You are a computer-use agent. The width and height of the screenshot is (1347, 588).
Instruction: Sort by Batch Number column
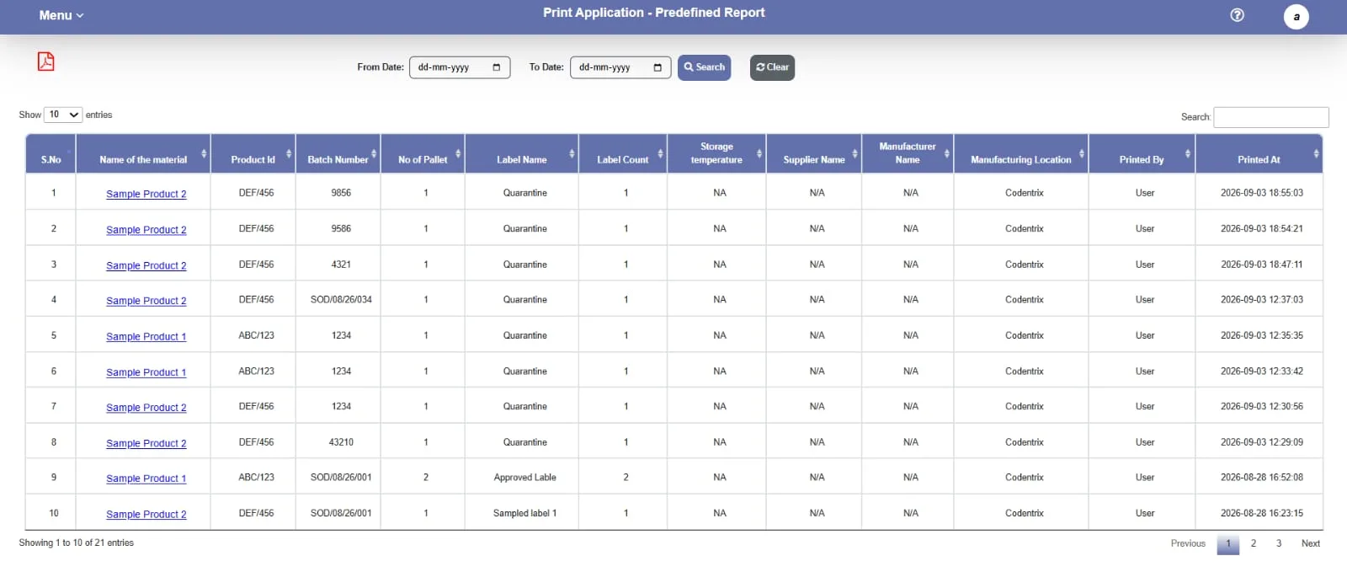(338, 154)
